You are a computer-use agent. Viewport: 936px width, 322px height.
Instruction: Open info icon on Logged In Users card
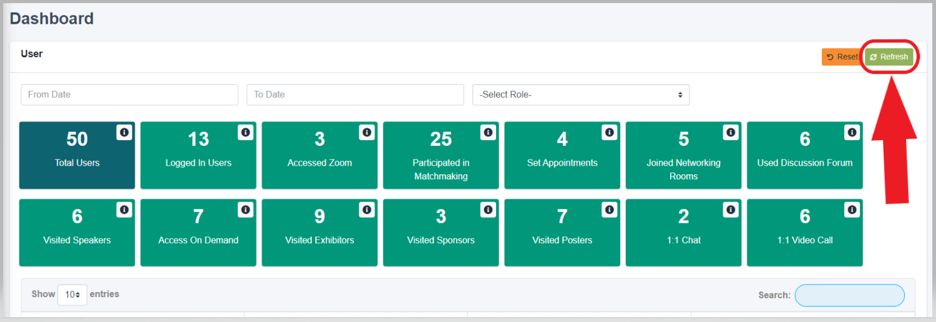[x=245, y=132]
